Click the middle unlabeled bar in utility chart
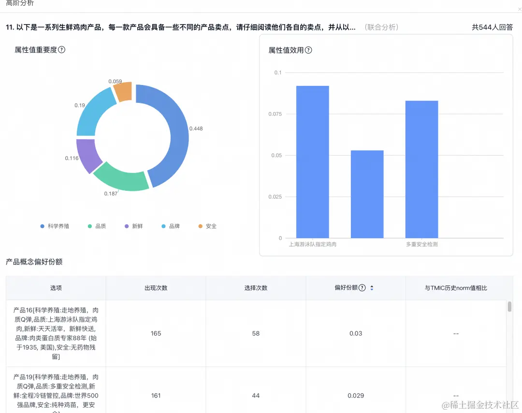Viewport: 522px width, 413px height. click(x=367, y=194)
